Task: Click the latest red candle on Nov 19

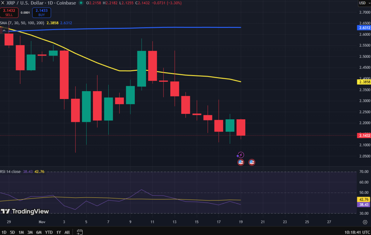Action: click(241, 128)
